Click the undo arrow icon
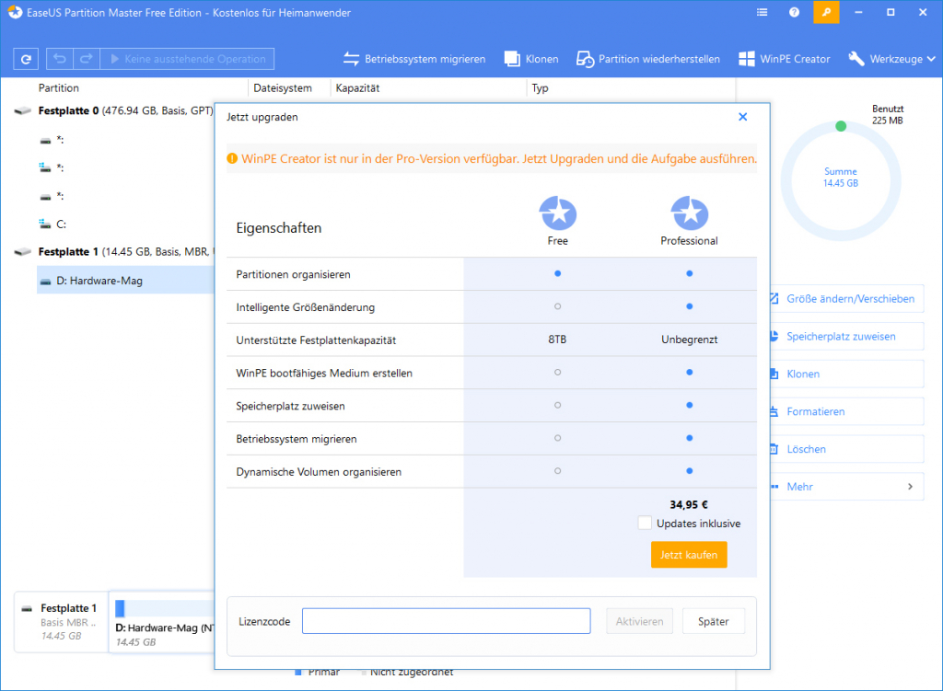This screenshot has height=691, width=943. click(60, 58)
